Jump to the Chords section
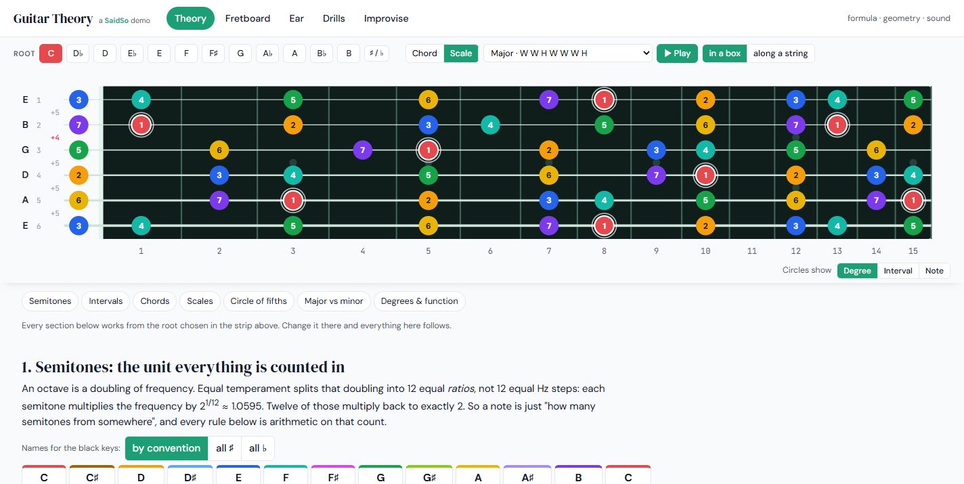Image resolution: width=964 pixels, height=484 pixels. tap(155, 301)
